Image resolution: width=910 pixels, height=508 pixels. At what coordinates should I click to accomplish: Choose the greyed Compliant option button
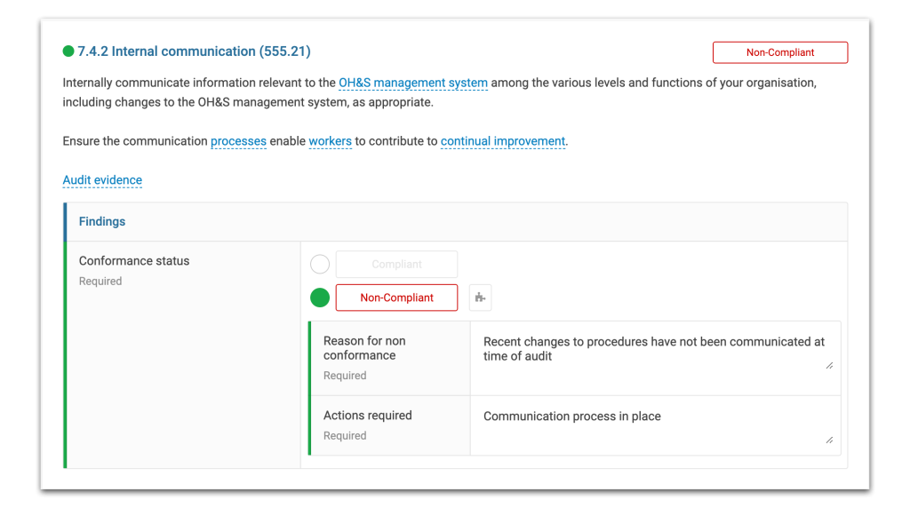click(x=396, y=265)
